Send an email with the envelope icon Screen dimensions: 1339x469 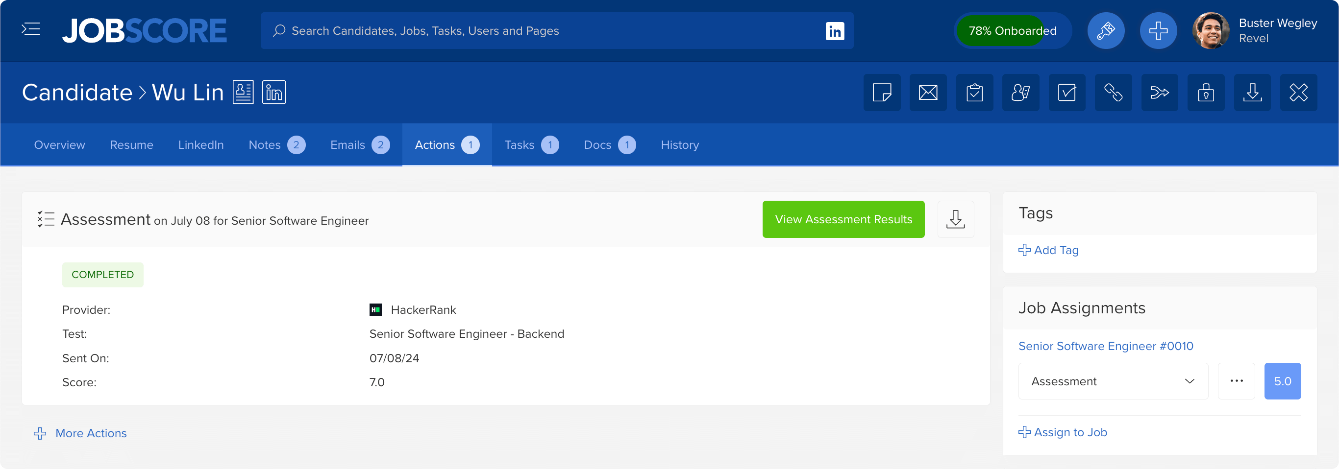928,93
